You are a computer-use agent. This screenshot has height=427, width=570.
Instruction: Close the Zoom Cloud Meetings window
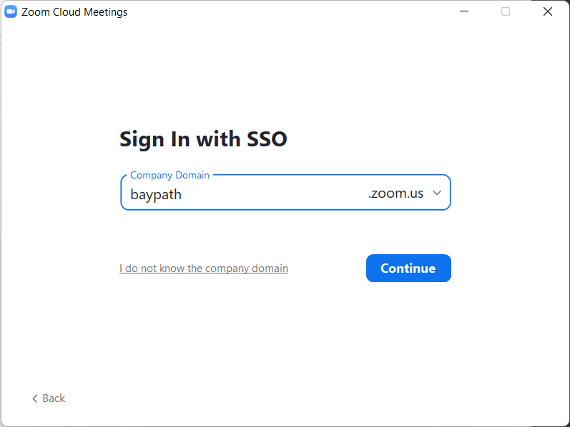click(x=547, y=12)
